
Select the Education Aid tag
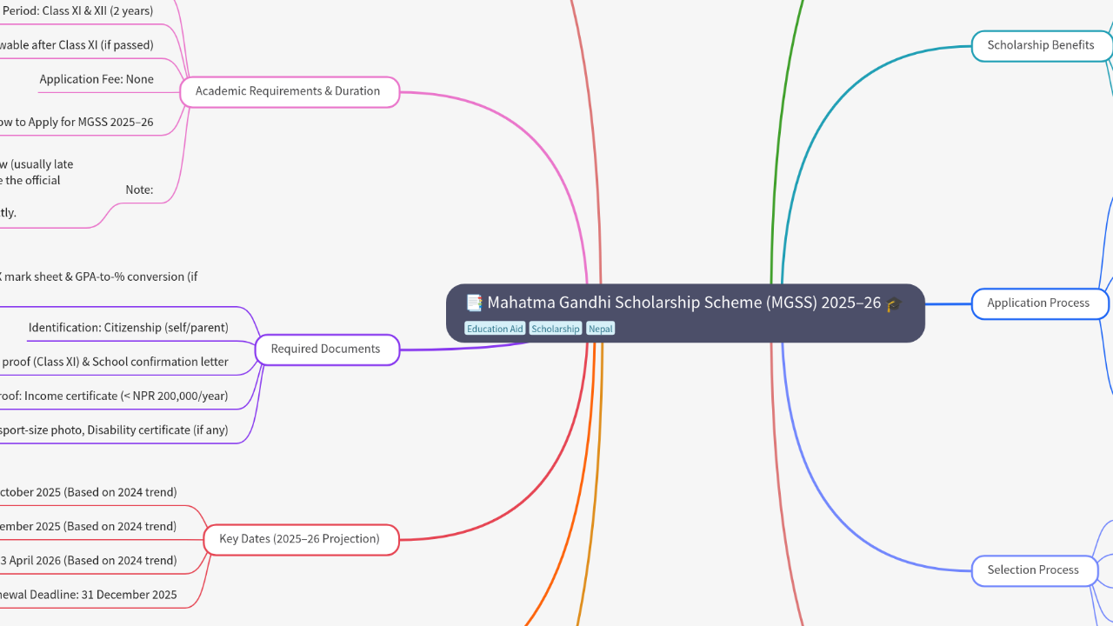(x=495, y=329)
